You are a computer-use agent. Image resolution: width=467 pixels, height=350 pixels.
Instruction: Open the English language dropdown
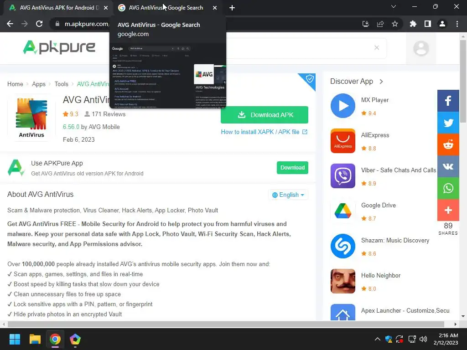[x=288, y=195]
